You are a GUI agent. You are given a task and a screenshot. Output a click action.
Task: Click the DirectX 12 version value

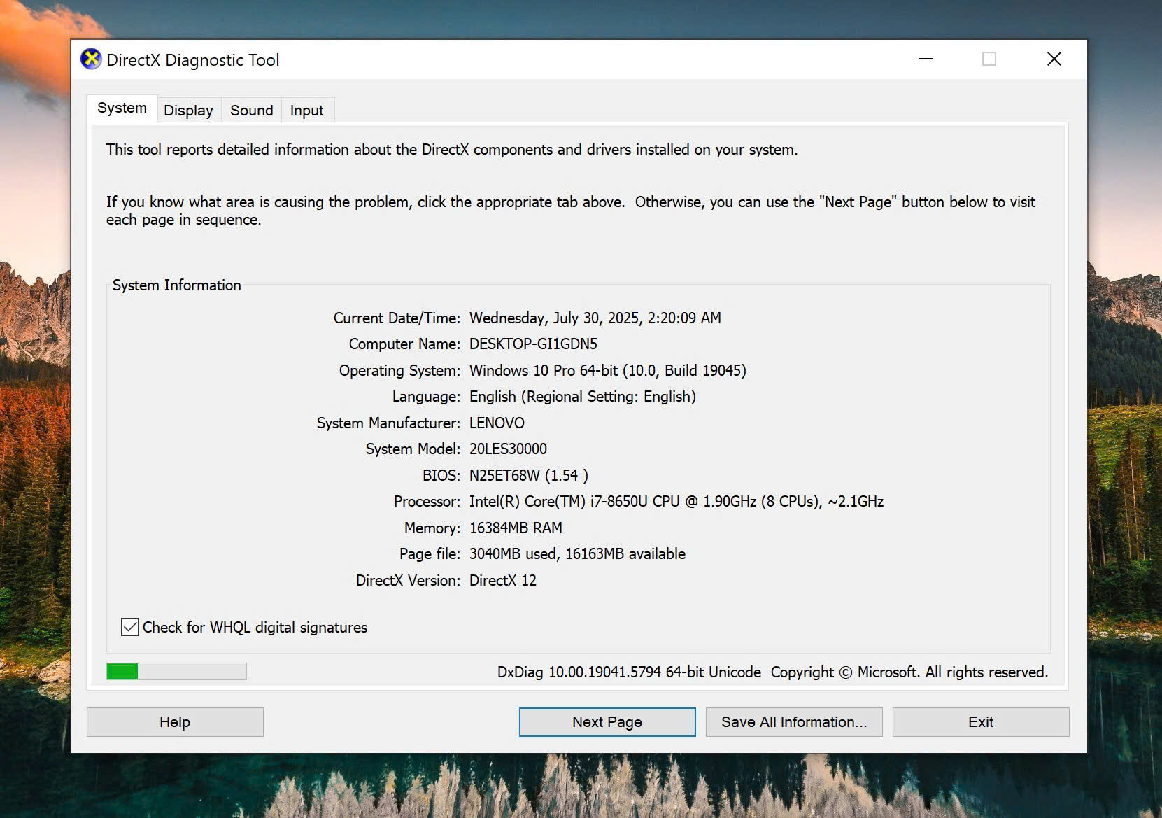pos(502,581)
